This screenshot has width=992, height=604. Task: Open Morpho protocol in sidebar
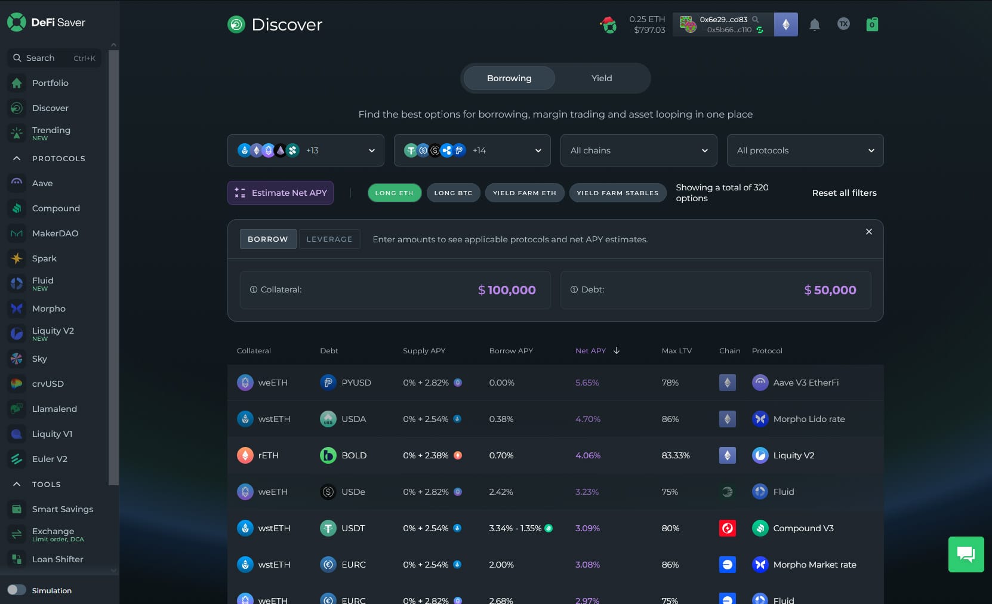click(x=48, y=309)
